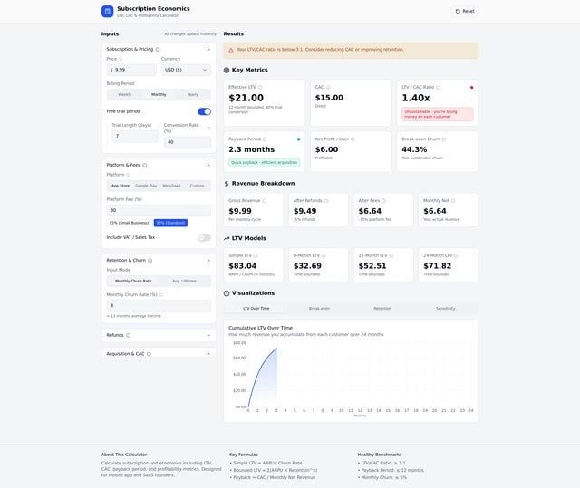This screenshot has width=580, height=488.
Task: Click the info icon beside Gross Revenue
Action: [264, 201]
